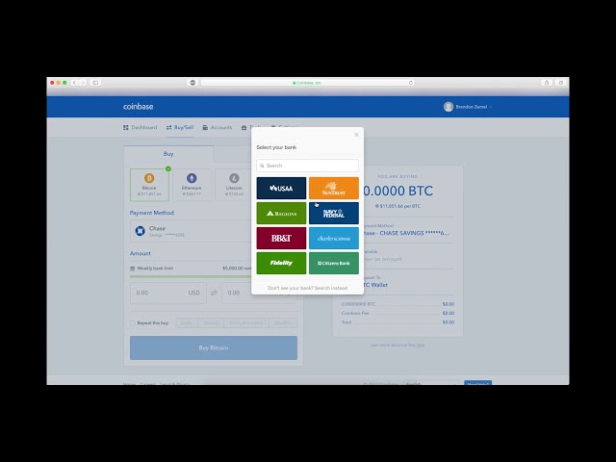
Task: Click the browser forward arrow button
Action: point(83,83)
